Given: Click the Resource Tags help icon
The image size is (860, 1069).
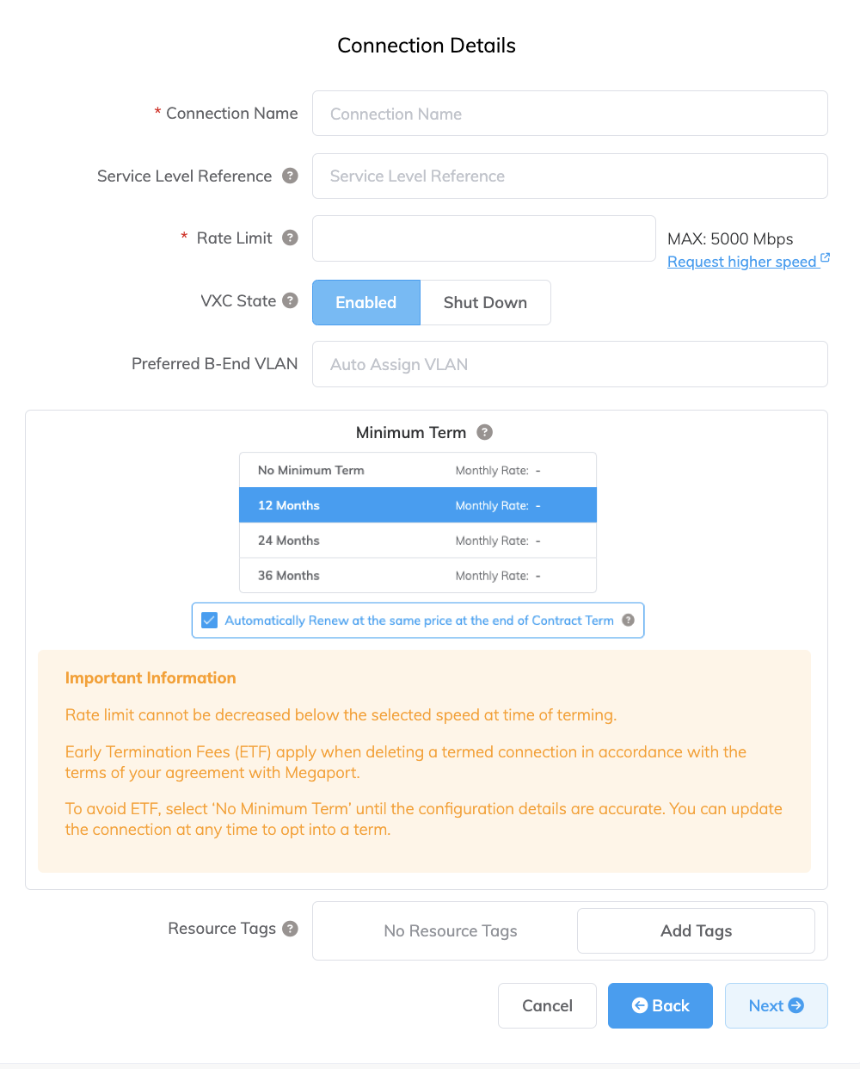Looking at the screenshot, I should pyautogui.click(x=291, y=928).
